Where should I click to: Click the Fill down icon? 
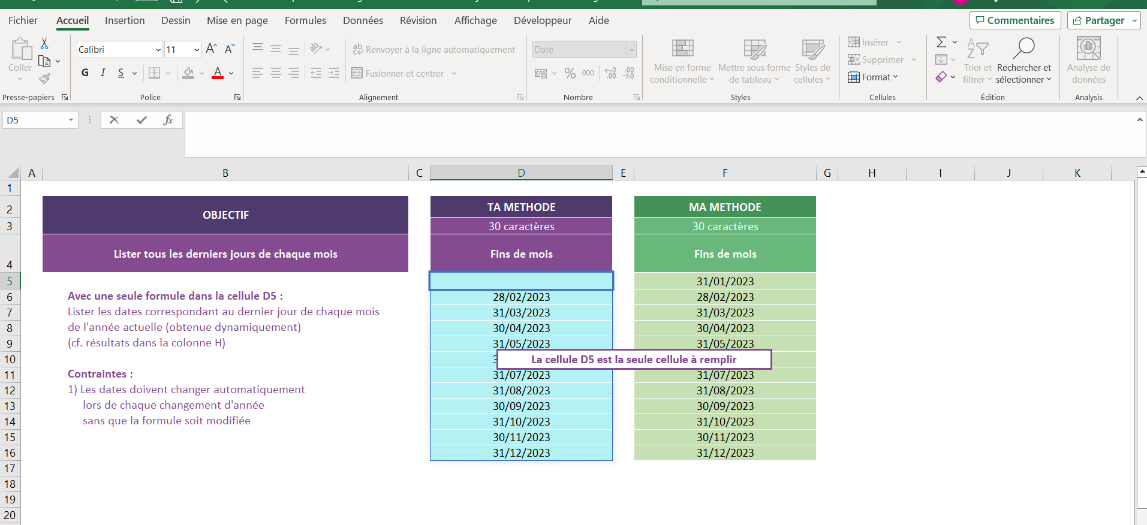941,59
